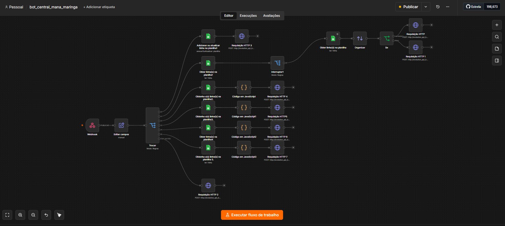Switch to the Editor tab
This screenshot has height=226, width=505.
point(229,16)
